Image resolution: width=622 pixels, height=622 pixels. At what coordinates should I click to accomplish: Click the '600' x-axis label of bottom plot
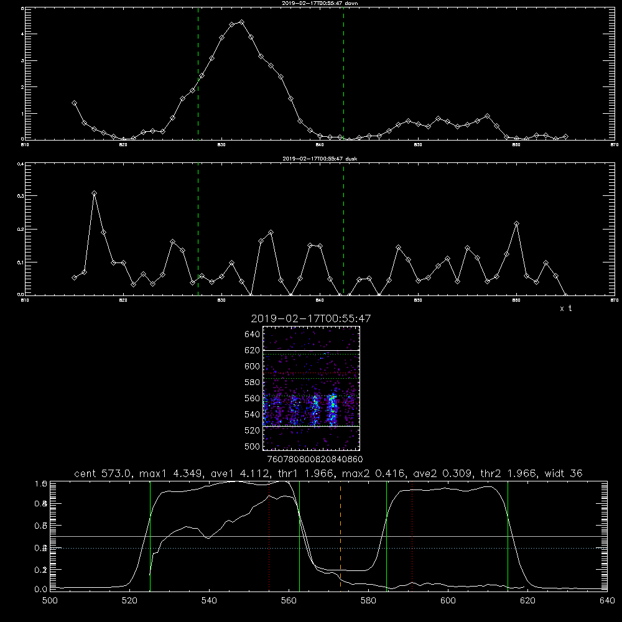click(448, 601)
